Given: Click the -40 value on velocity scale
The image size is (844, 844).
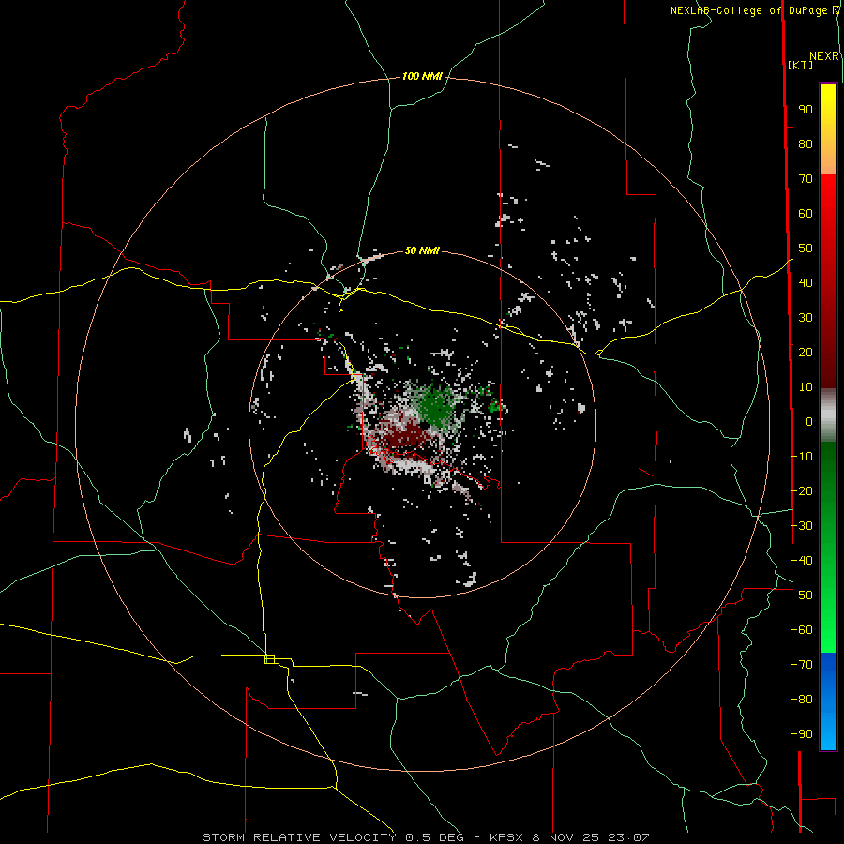Looking at the screenshot, I should (802, 561).
